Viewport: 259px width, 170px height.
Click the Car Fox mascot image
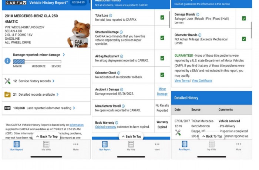[x=79, y=34]
